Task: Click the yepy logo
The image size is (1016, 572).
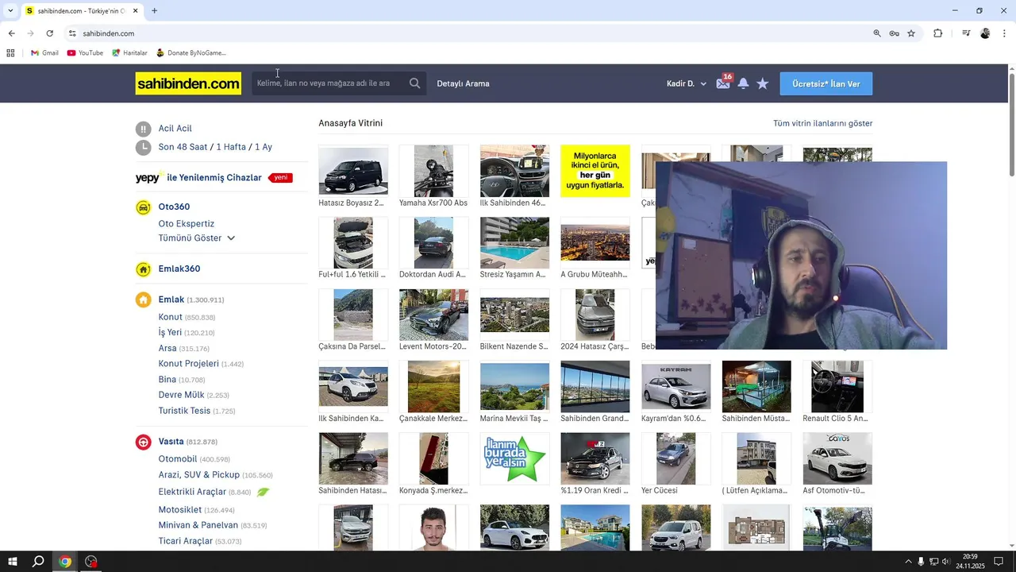Action: click(x=148, y=177)
